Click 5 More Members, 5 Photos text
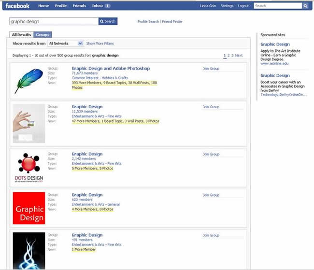 92,168
